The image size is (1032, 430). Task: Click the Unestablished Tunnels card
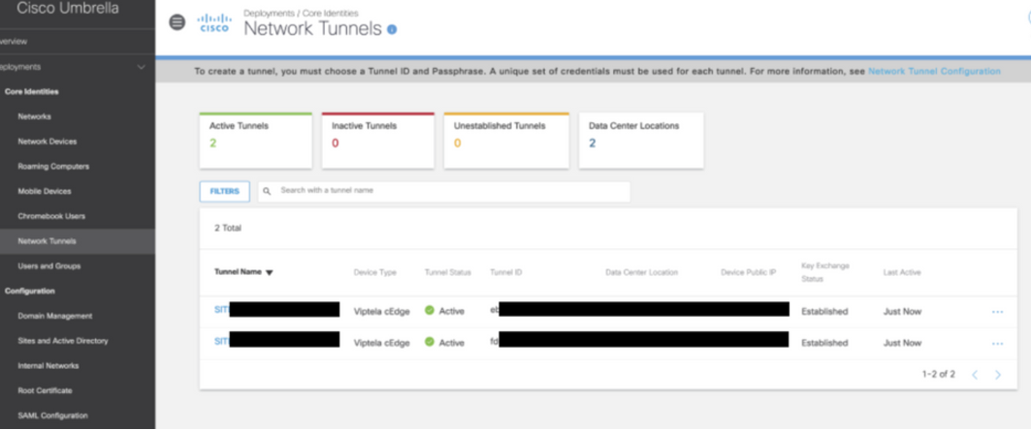(x=506, y=140)
